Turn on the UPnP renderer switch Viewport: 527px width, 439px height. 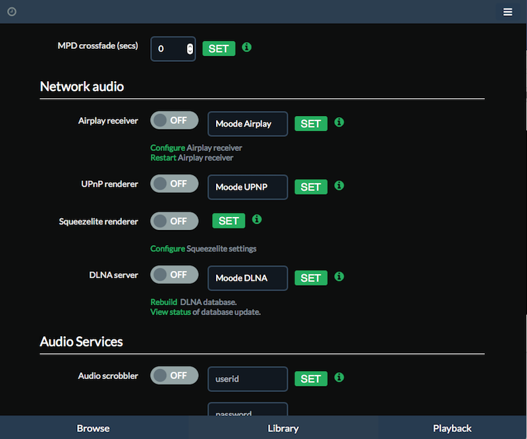(174, 184)
